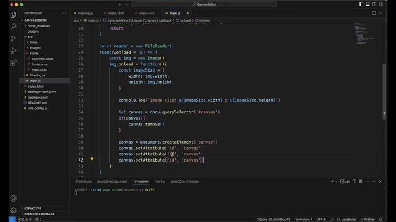The image size is (396, 222).
Task: Open the Extensions view
Action: coord(14,63)
